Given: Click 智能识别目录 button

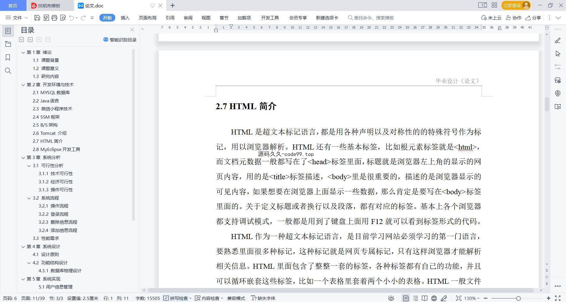Looking at the screenshot, I should 120,40.
